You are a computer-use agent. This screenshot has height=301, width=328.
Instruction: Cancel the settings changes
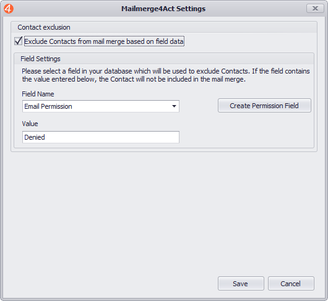291,284
